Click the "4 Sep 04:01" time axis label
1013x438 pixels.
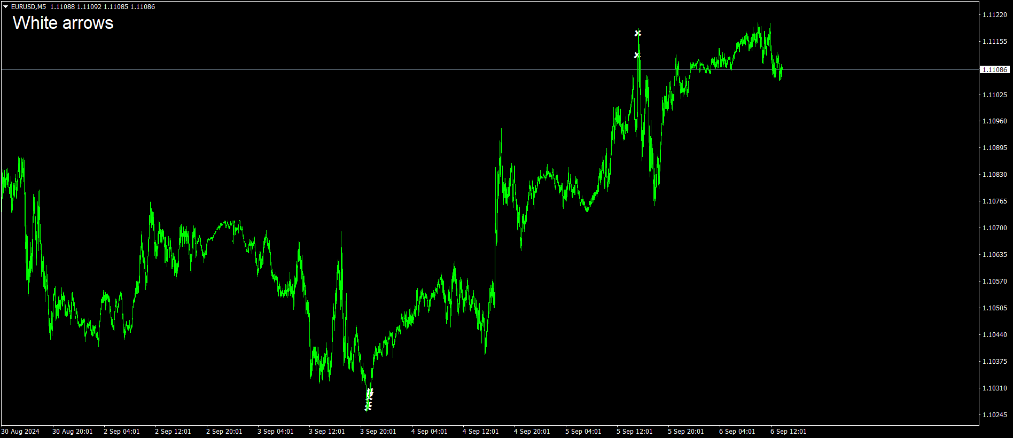430,432
